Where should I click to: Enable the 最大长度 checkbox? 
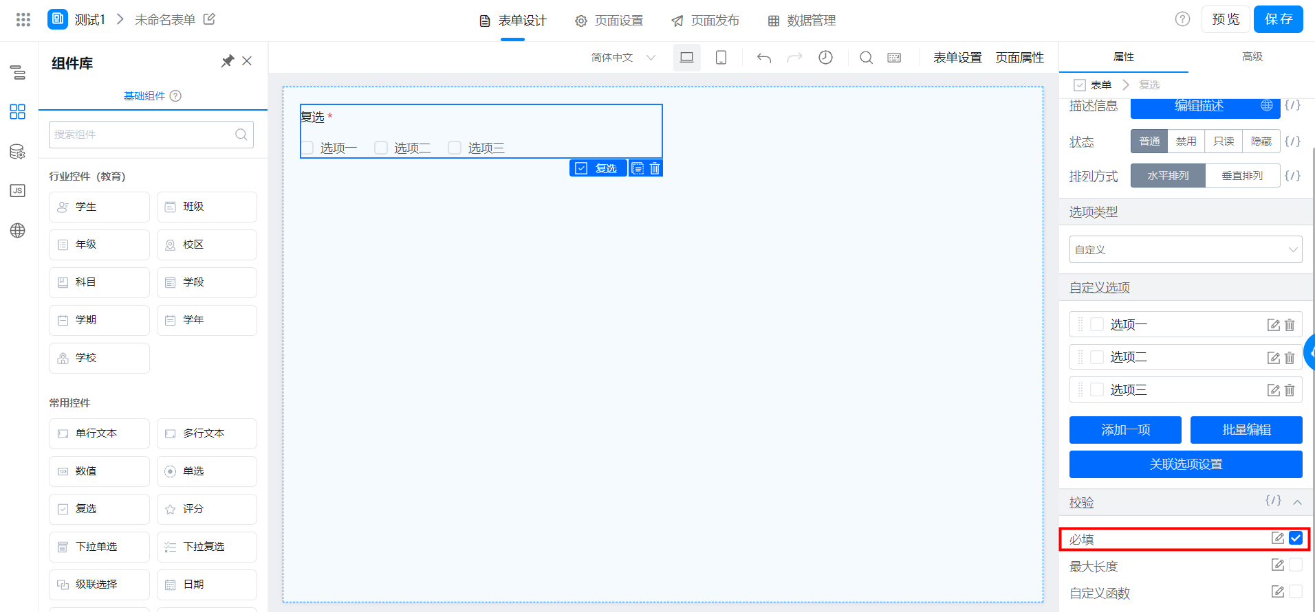1296,565
